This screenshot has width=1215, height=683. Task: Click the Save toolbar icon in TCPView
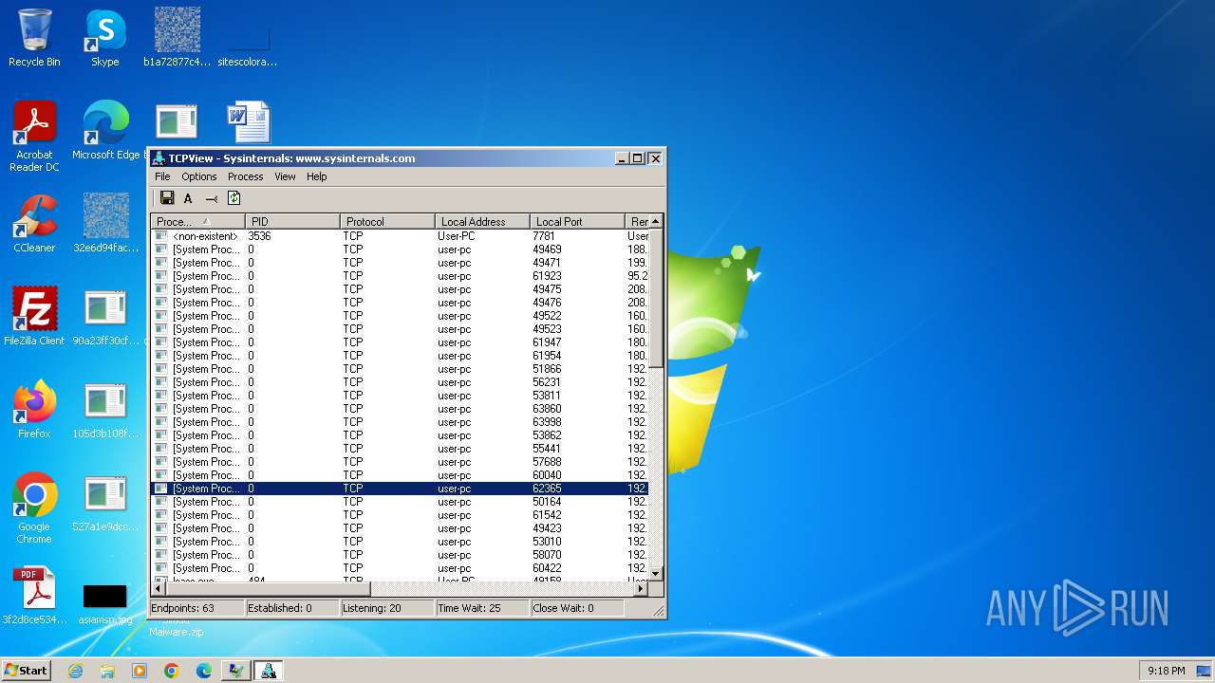click(x=167, y=198)
